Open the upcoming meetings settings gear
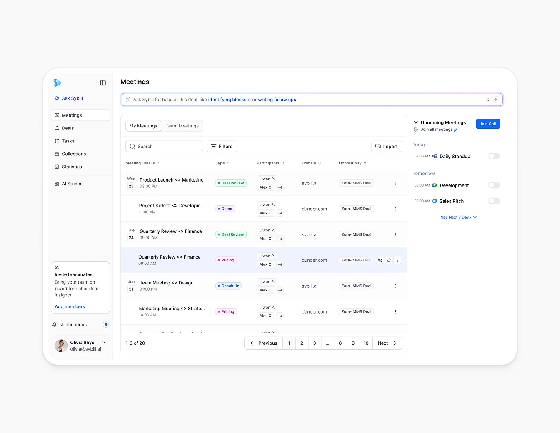 [415, 129]
